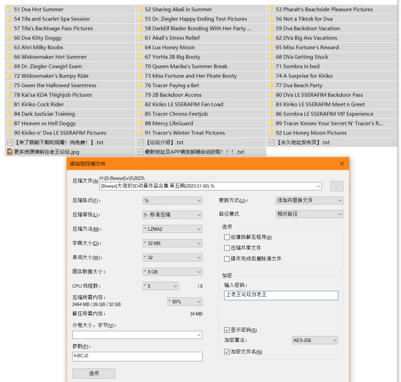Click text file icon of 【永久地址发布页】.txt

[272, 142]
